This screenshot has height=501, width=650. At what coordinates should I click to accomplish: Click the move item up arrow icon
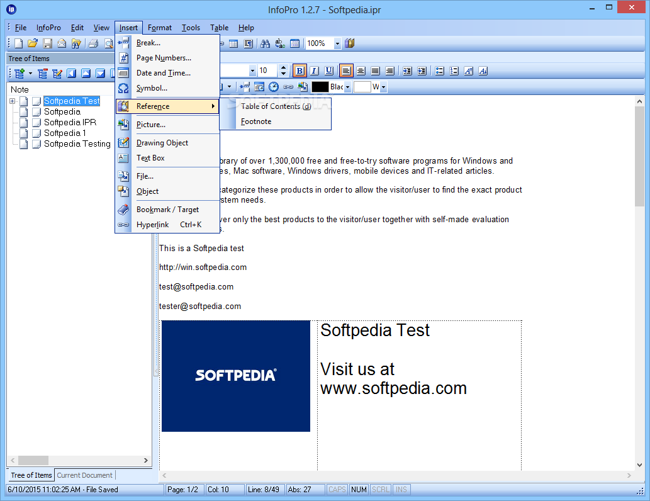tap(86, 74)
